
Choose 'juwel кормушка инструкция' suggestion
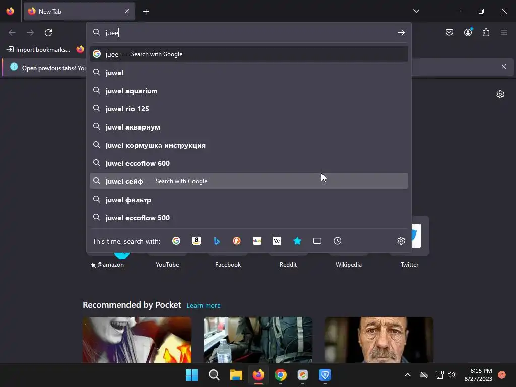tap(249, 145)
